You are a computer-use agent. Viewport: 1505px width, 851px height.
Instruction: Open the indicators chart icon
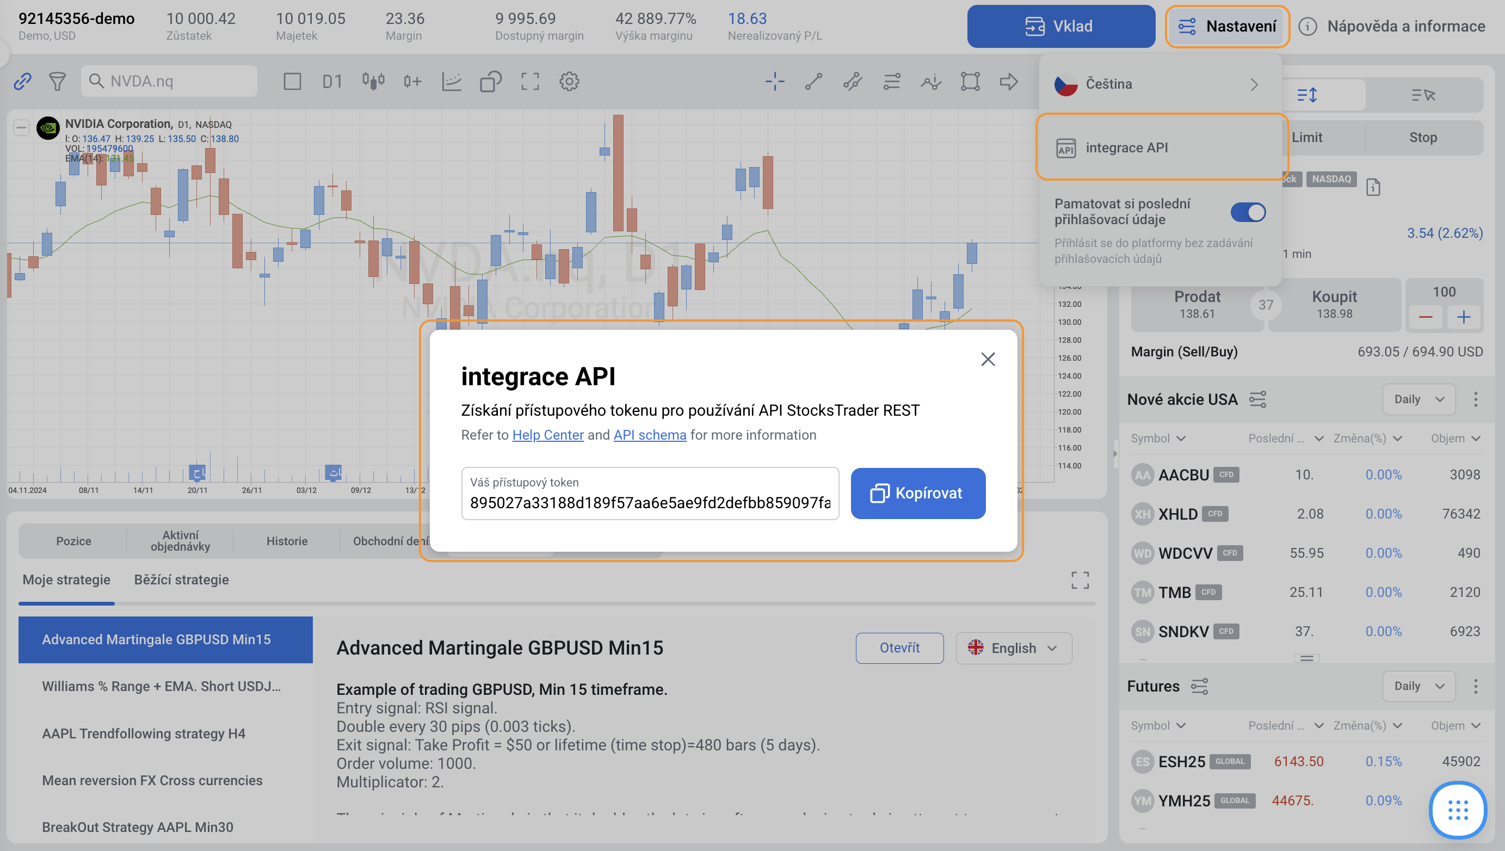(451, 81)
